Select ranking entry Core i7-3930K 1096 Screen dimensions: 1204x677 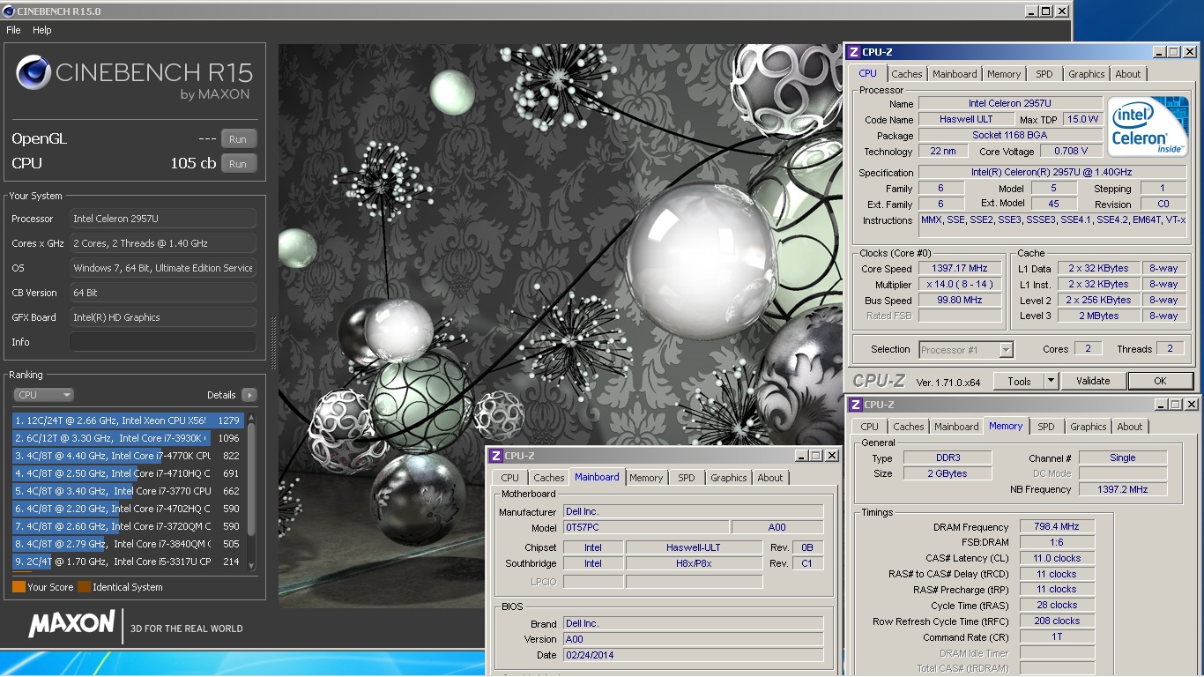[128, 438]
